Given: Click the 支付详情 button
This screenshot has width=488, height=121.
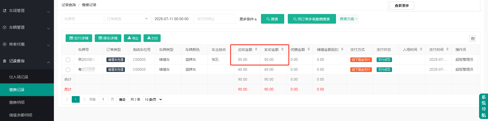Looking at the screenshot, I should tap(79, 38).
